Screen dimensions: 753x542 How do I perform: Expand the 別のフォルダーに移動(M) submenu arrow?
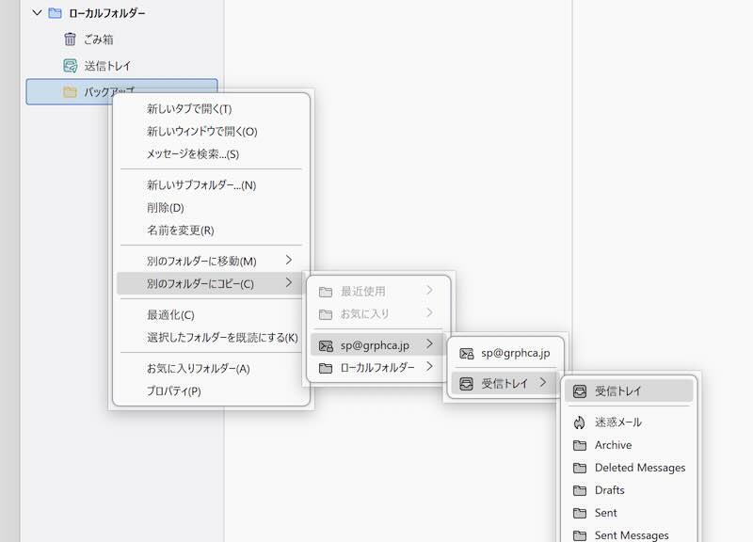(289, 261)
